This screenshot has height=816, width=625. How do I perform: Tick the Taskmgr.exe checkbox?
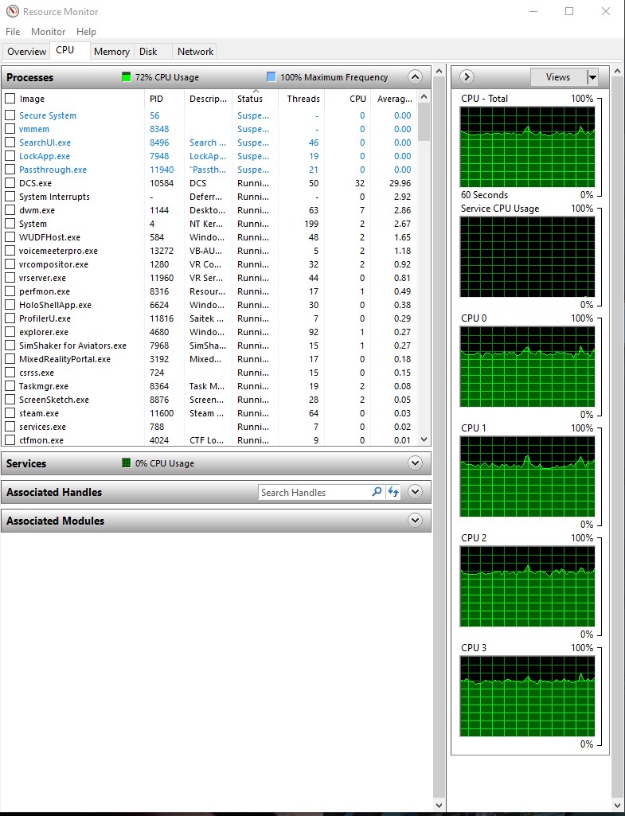[x=10, y=386]
